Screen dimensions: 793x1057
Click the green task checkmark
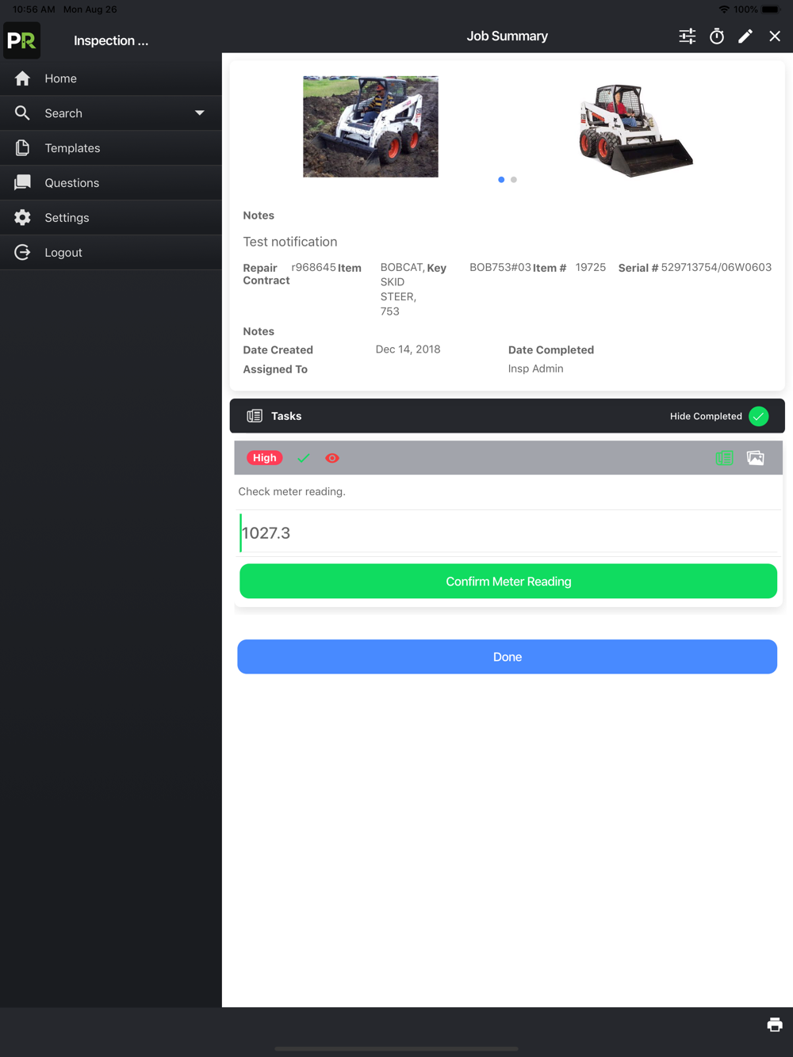coord(304,458)
